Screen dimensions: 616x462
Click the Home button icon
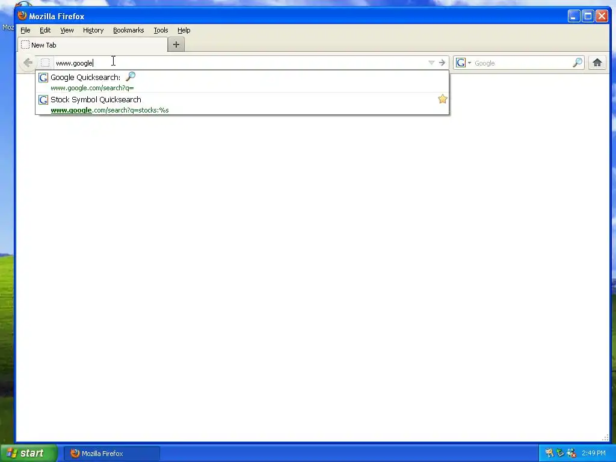597,63
